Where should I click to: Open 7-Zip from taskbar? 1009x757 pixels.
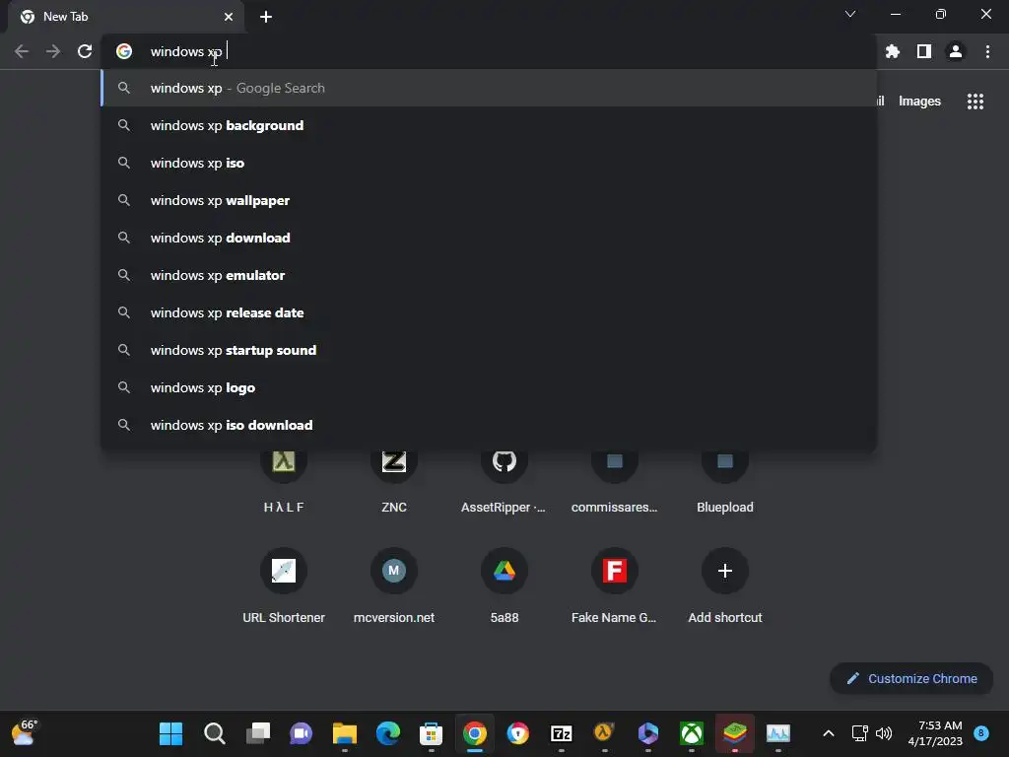point(561,733)
